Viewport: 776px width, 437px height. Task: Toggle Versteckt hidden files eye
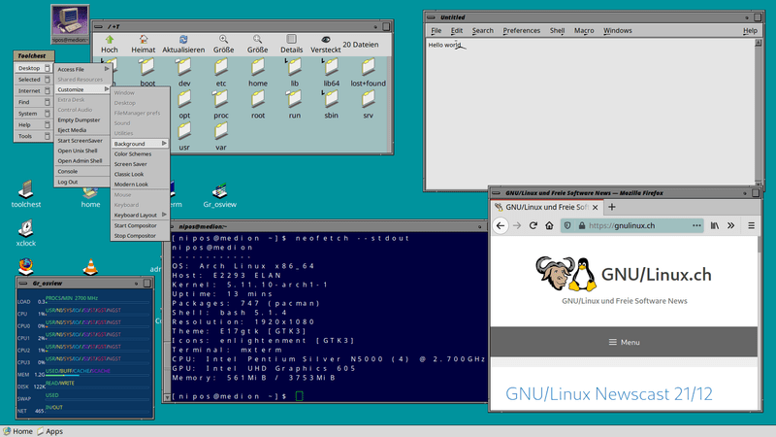[x=325, y=40]
